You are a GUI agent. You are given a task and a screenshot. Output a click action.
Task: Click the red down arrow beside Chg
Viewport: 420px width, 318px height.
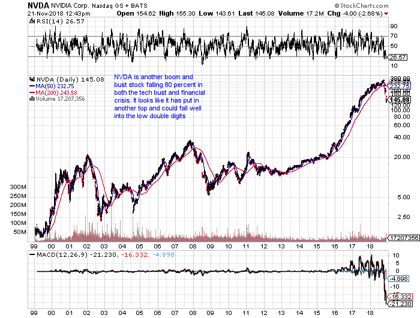click(x=386, y=14)
